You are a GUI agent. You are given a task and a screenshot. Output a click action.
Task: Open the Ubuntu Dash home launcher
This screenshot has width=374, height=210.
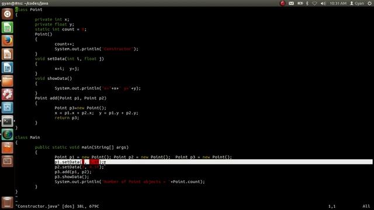point(8,14)
